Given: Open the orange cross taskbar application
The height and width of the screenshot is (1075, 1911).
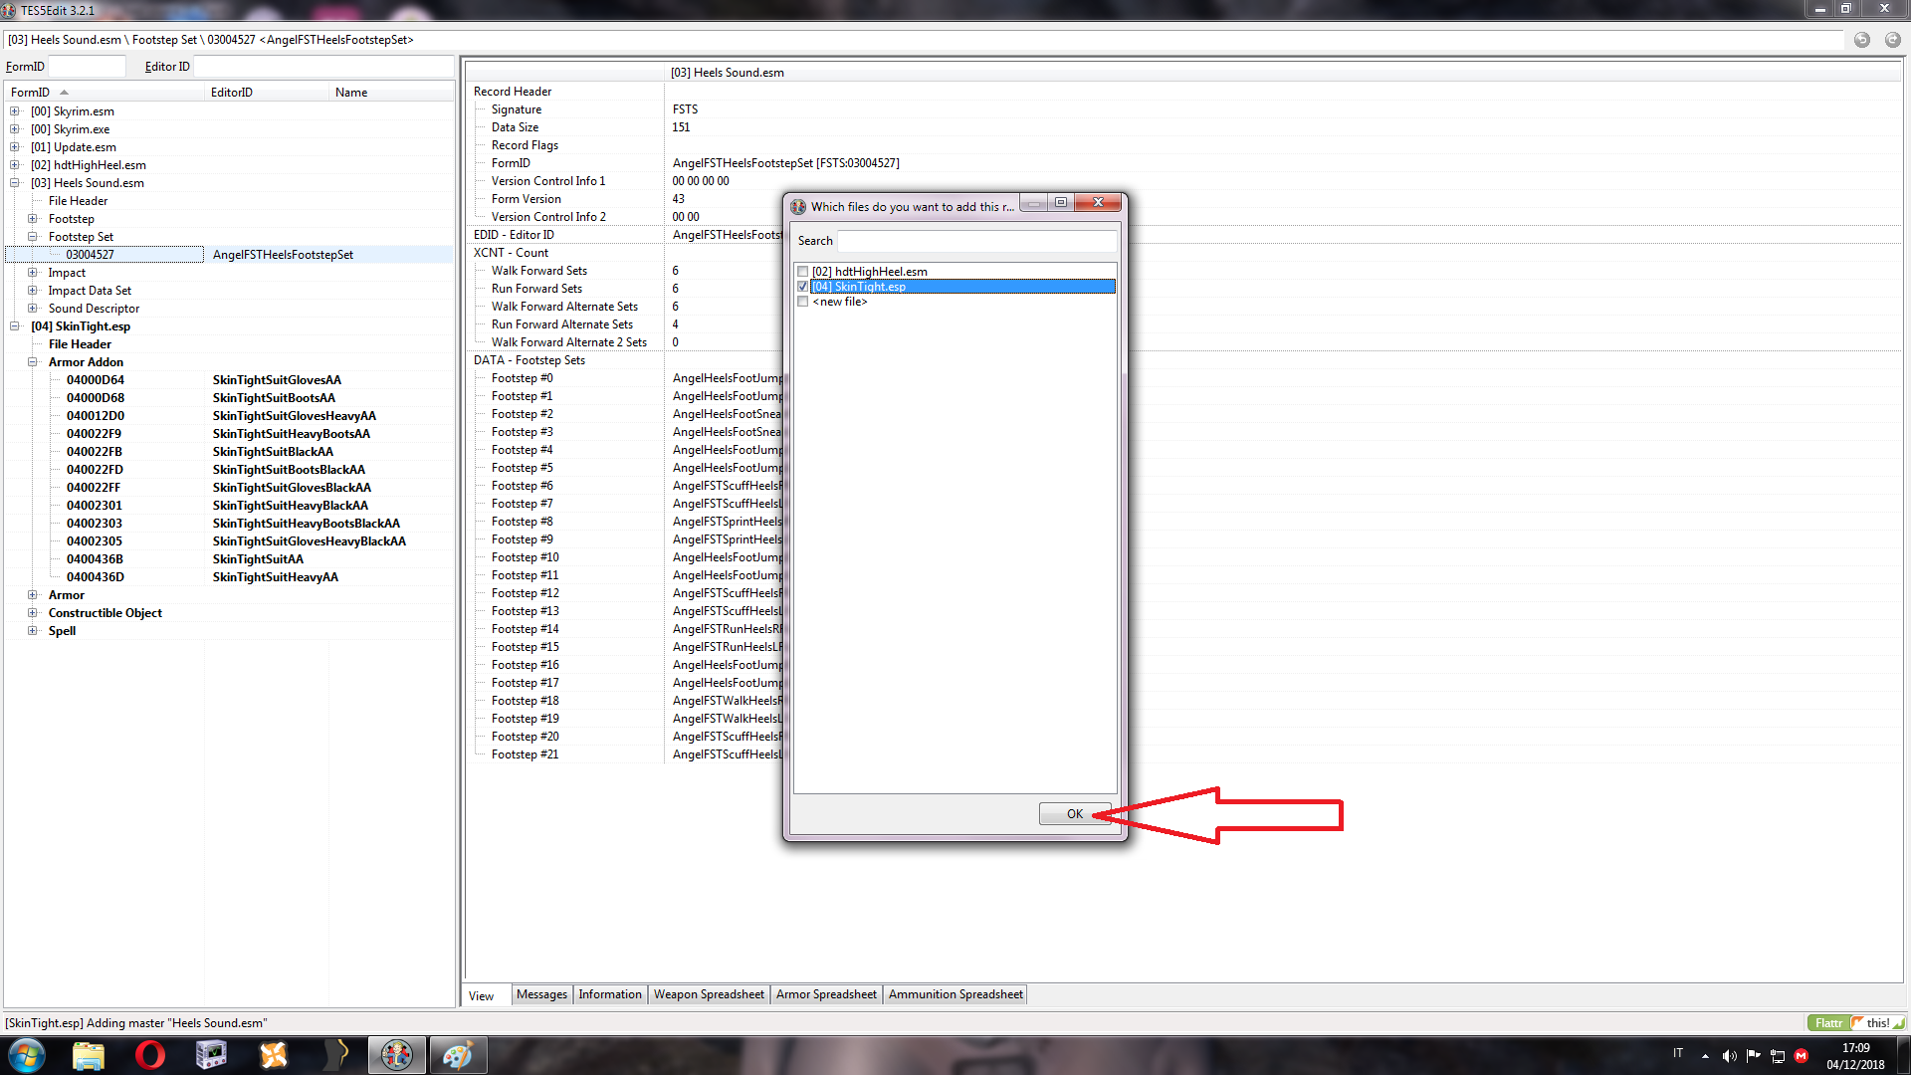Looking at the screenshot, I should (x=274, y=1054).
